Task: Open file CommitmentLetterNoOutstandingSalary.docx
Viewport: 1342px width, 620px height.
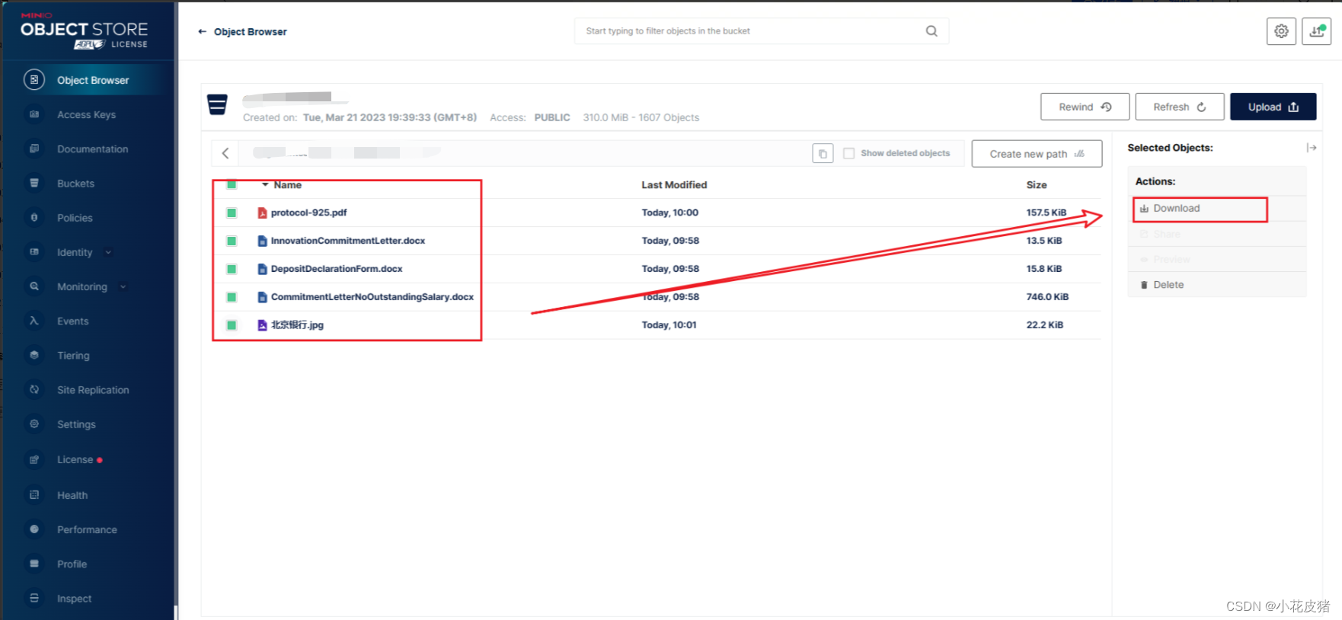Action: pyautogui.click(x=372, y=297)
